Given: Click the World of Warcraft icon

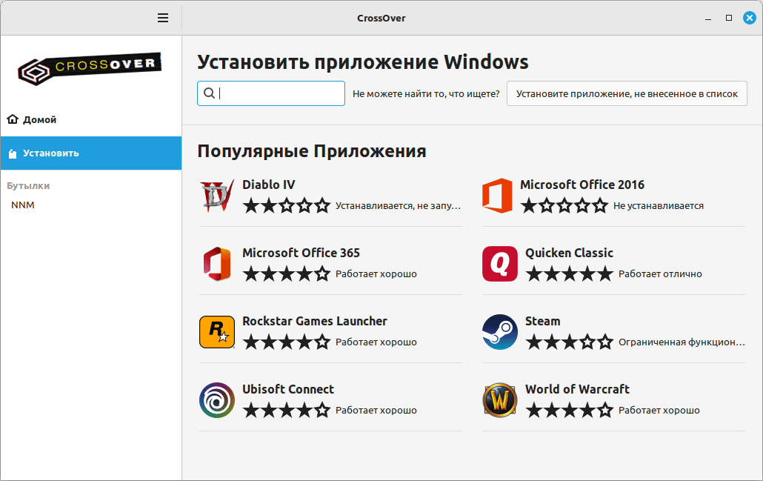Looking at the screenshot, I should click(x=500, y=400).
